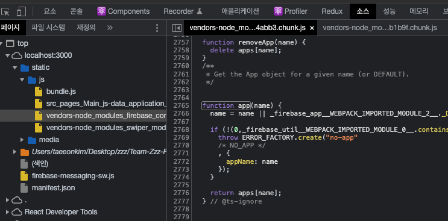Set breakpoint on line 2776
448x221 pixels.
(x=181, y=193)
